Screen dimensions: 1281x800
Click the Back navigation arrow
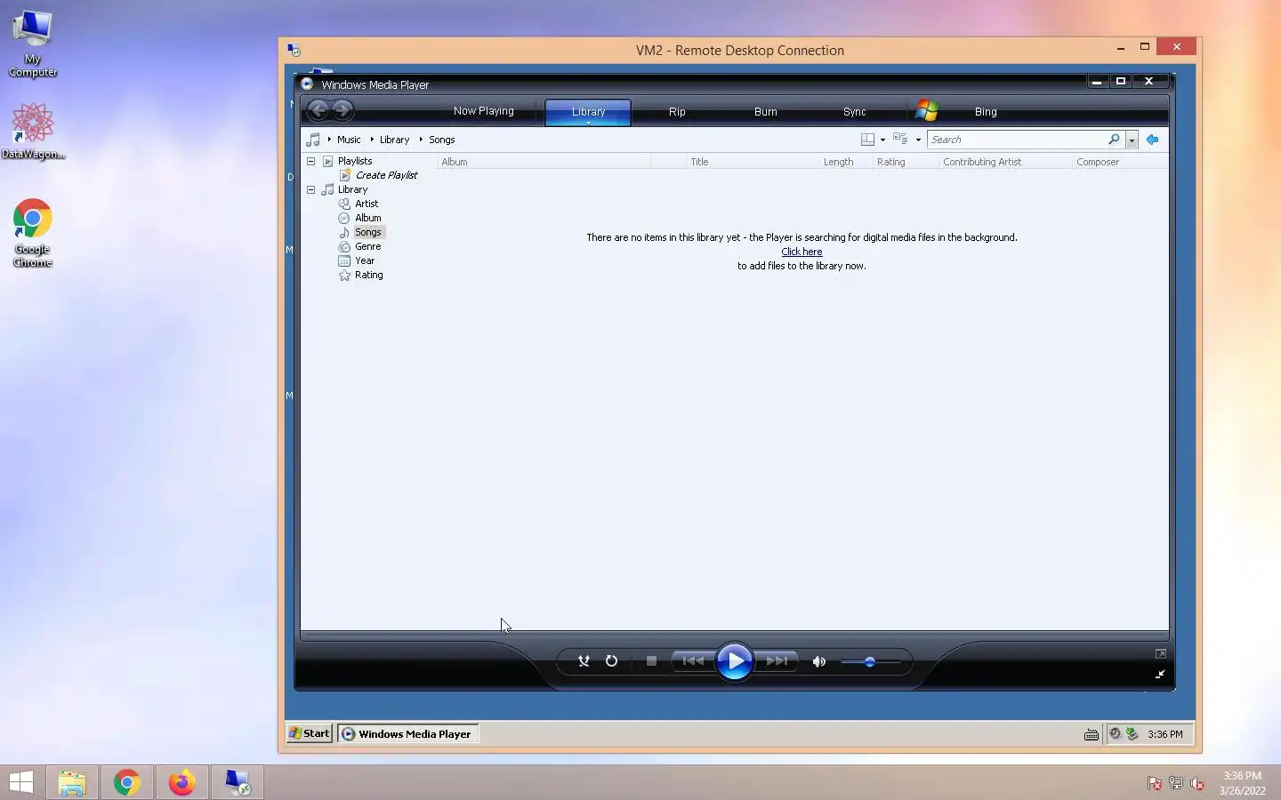(318, 110)
